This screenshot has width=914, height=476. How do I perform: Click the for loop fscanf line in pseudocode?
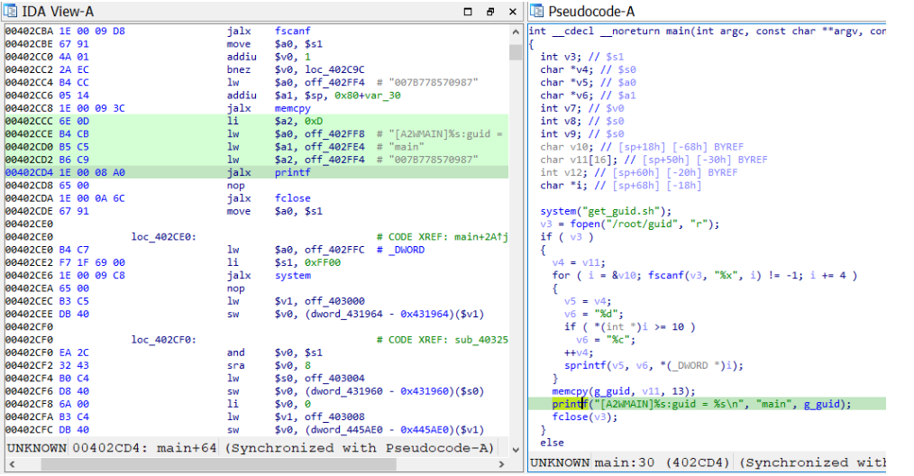[705, 275]
